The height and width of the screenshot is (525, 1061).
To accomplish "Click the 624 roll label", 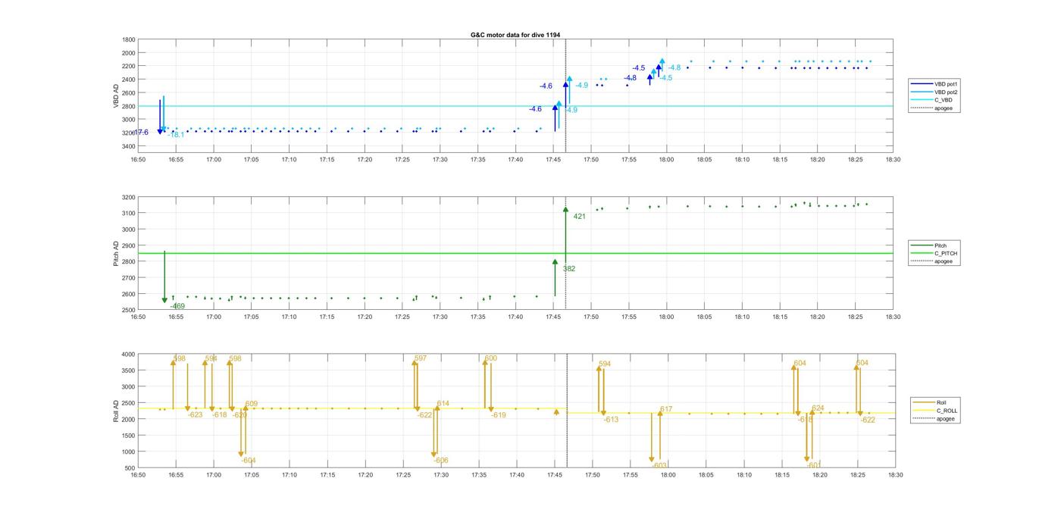I will pos(818,409).
